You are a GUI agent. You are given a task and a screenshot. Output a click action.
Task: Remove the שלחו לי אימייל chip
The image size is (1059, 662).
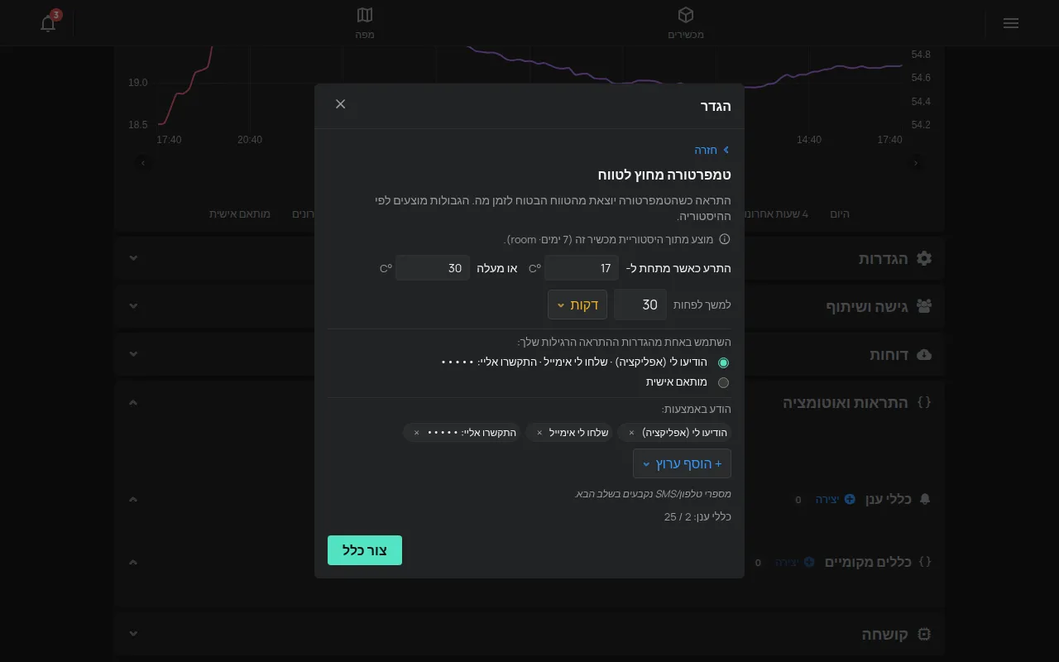click(x=539, y=433)
